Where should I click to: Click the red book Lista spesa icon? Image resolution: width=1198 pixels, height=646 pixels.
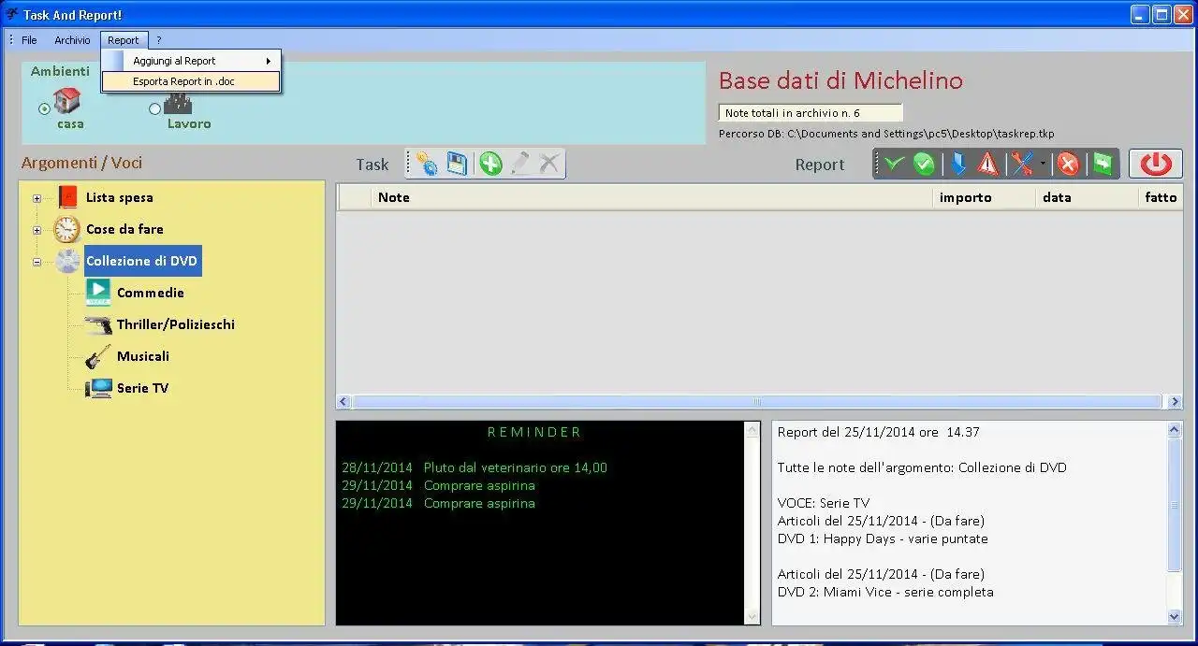point(67,197)
